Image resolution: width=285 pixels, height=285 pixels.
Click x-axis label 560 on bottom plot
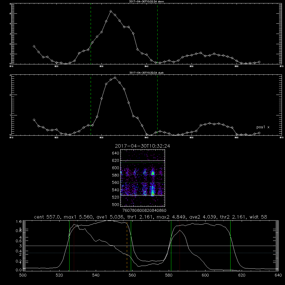(x=132, y=275)
